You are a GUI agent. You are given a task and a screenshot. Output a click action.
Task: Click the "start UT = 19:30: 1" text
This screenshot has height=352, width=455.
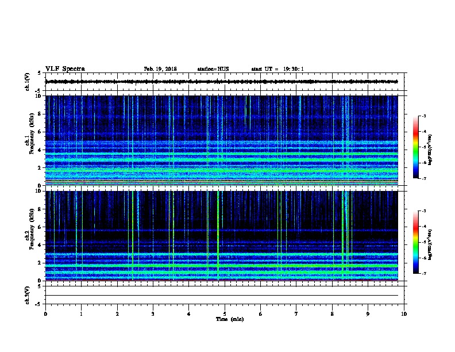click(277, 69)
